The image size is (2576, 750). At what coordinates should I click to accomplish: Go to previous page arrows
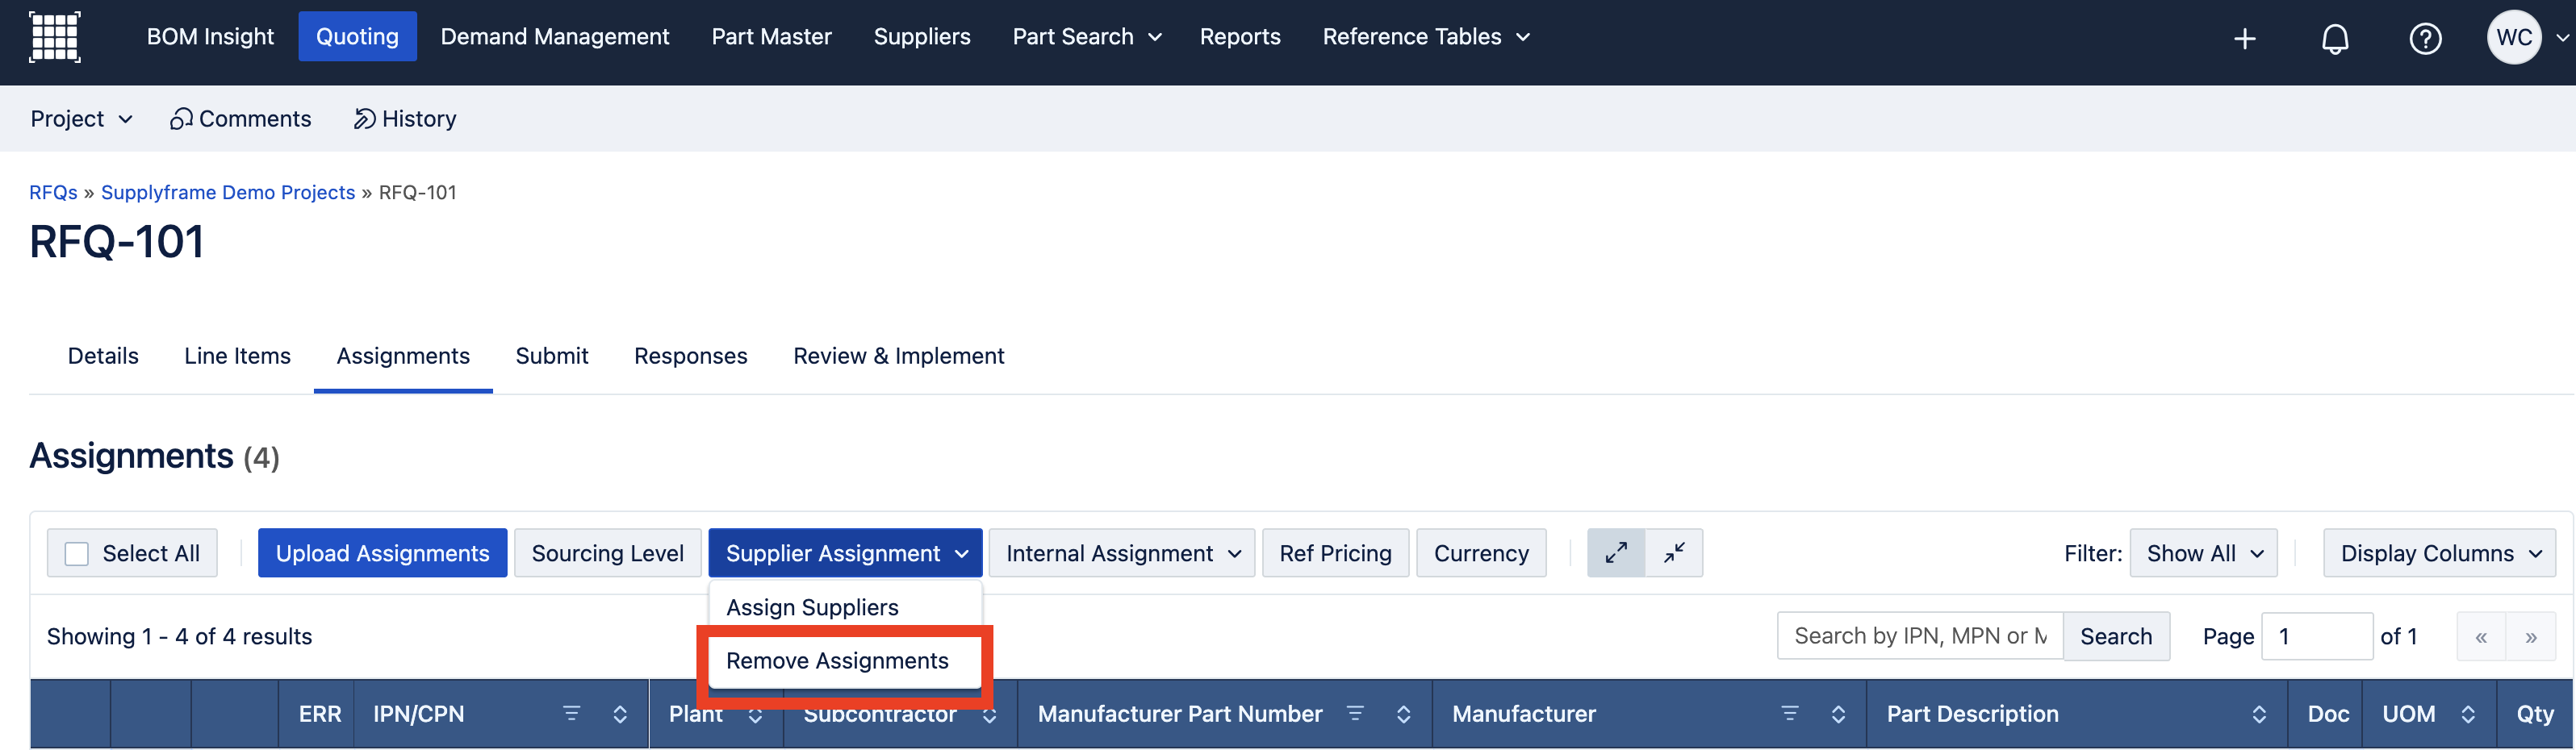click(x=2481, y=637)
